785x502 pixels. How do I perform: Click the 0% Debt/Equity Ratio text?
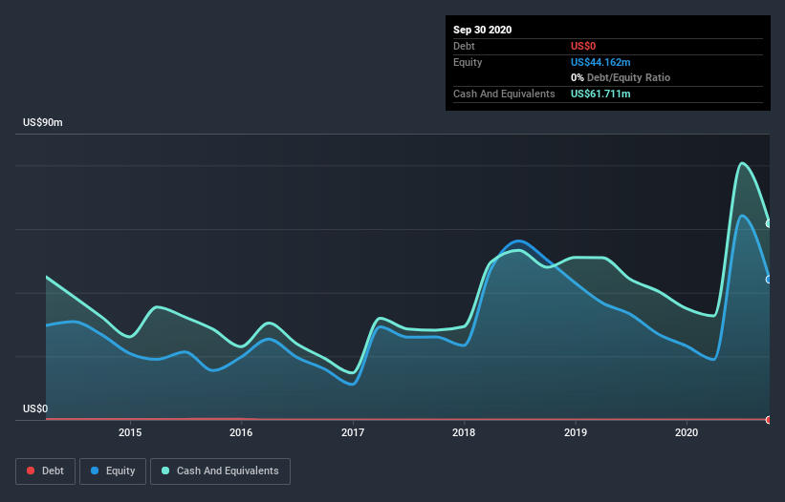coord(621,78)
